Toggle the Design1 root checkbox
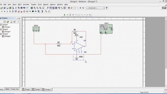167x94 pixels. tap(1, 25)
